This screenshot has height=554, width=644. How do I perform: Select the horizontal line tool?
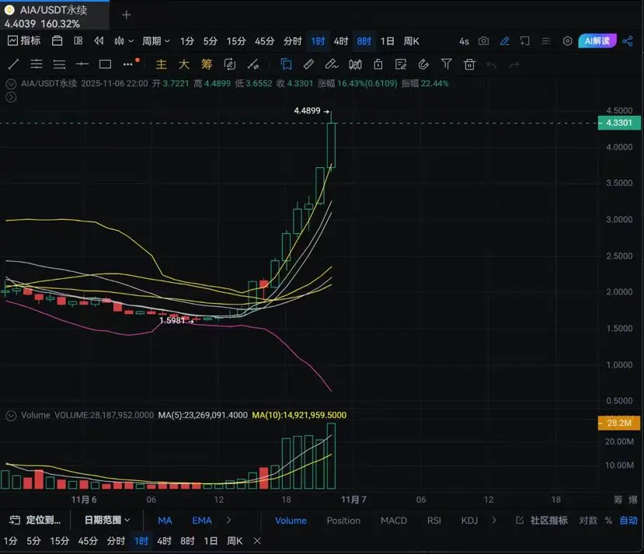point(82,64)
